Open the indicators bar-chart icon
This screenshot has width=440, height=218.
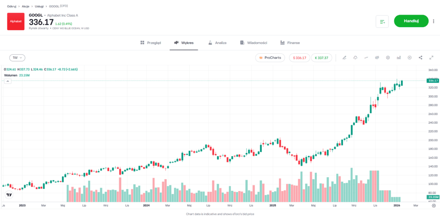pyautogui.click(x=399, y=58)
